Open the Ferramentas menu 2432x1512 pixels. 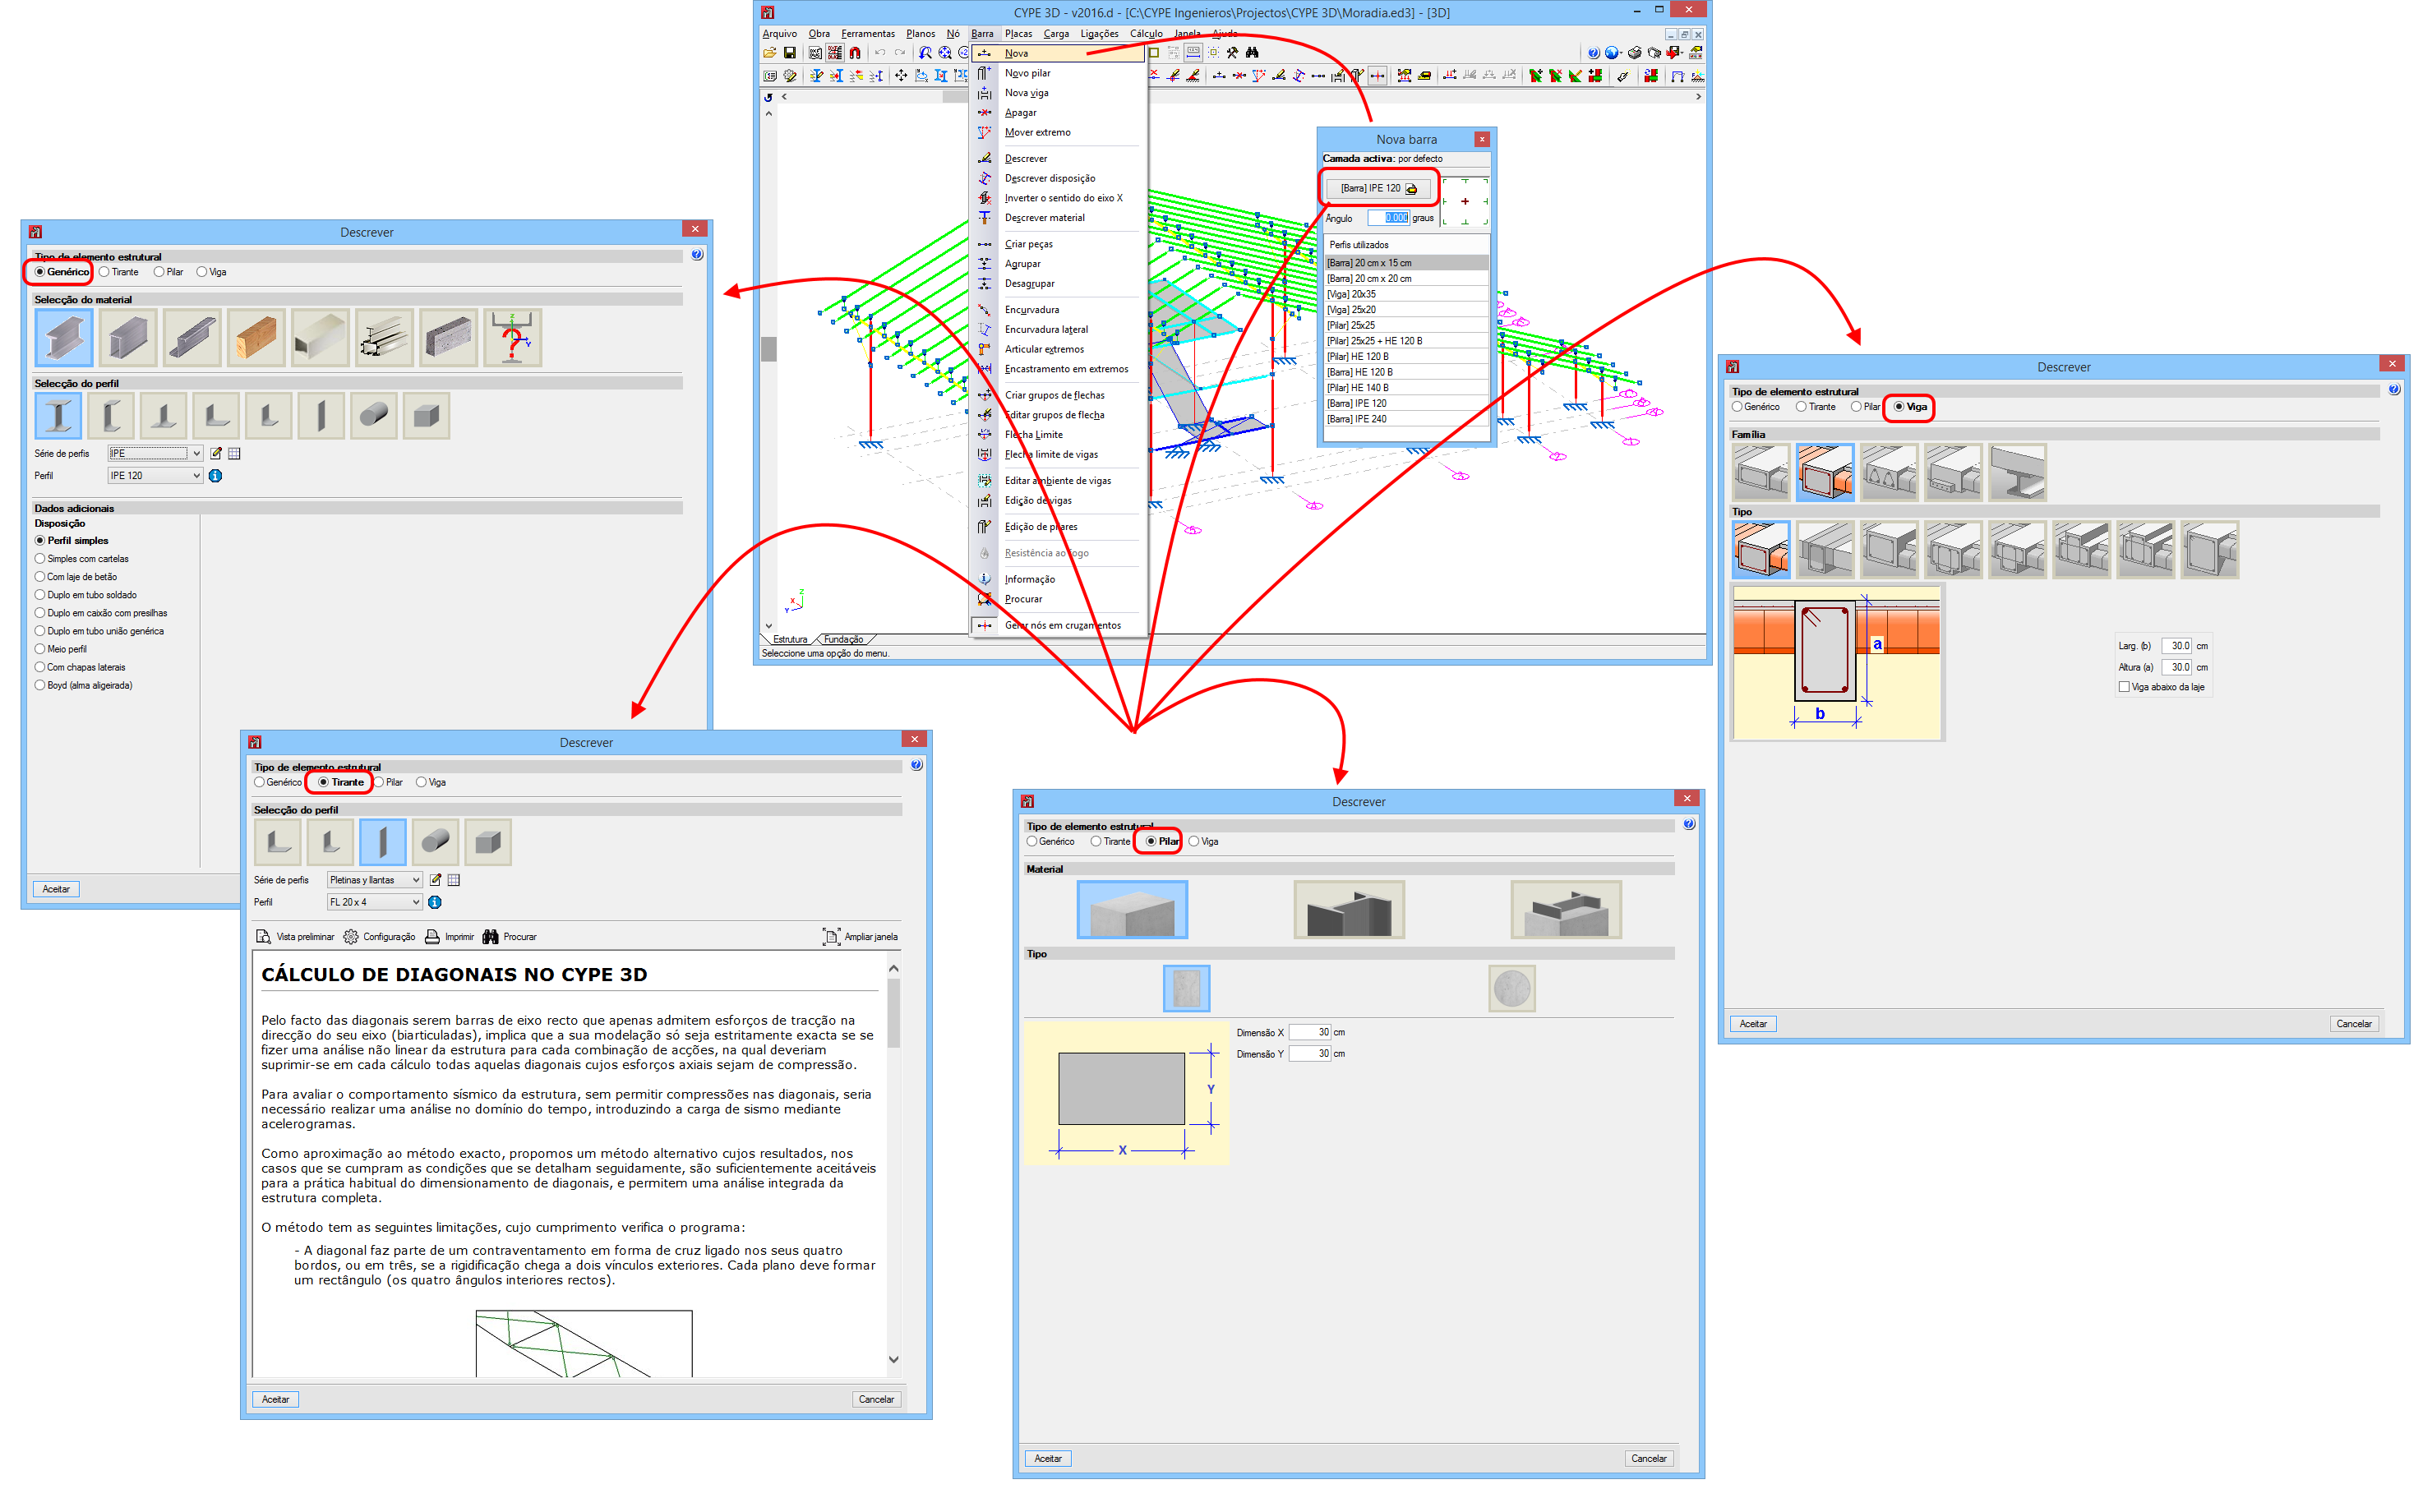[x=868, y=34]
